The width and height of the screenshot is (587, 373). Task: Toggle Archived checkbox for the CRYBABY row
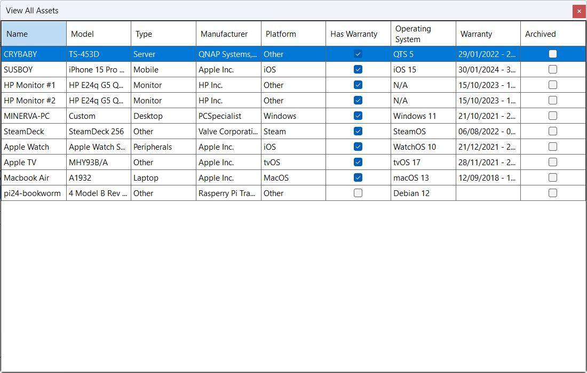pos(553,54)
